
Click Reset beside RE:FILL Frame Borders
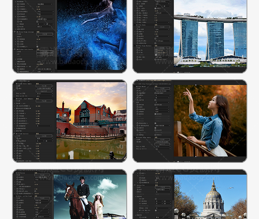(156, 46)
